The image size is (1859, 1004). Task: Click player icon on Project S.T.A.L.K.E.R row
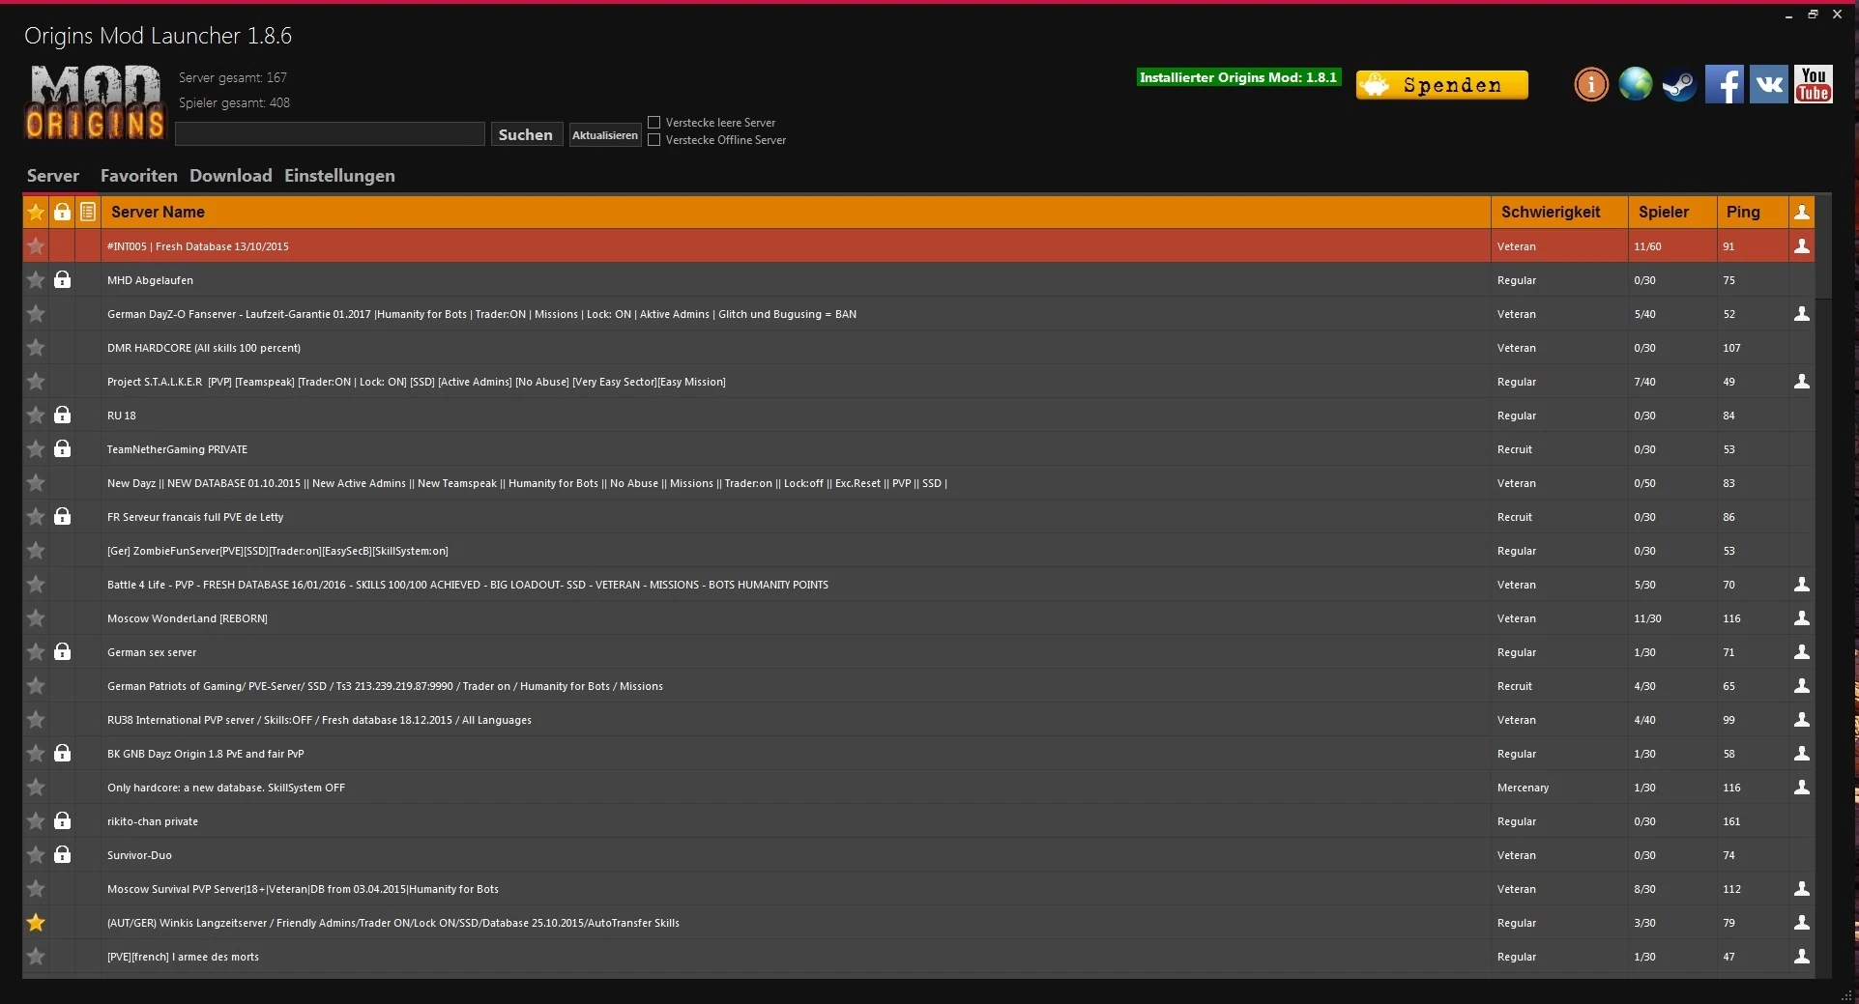click(x=1802, y=382)
